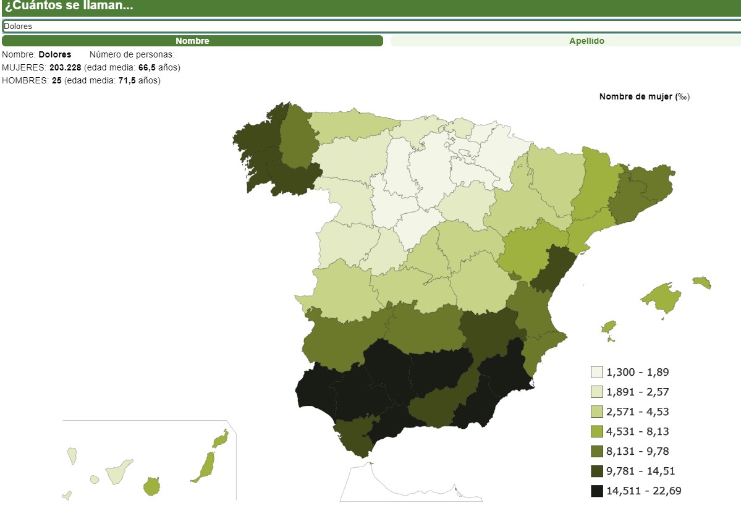
Task: Click the name search field containing Dolores
Action: [x=371, y=27]
